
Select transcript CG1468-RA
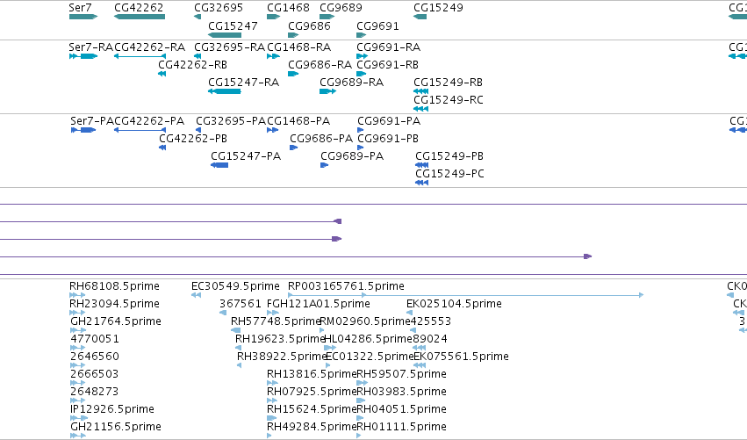(x=298, y=47)
